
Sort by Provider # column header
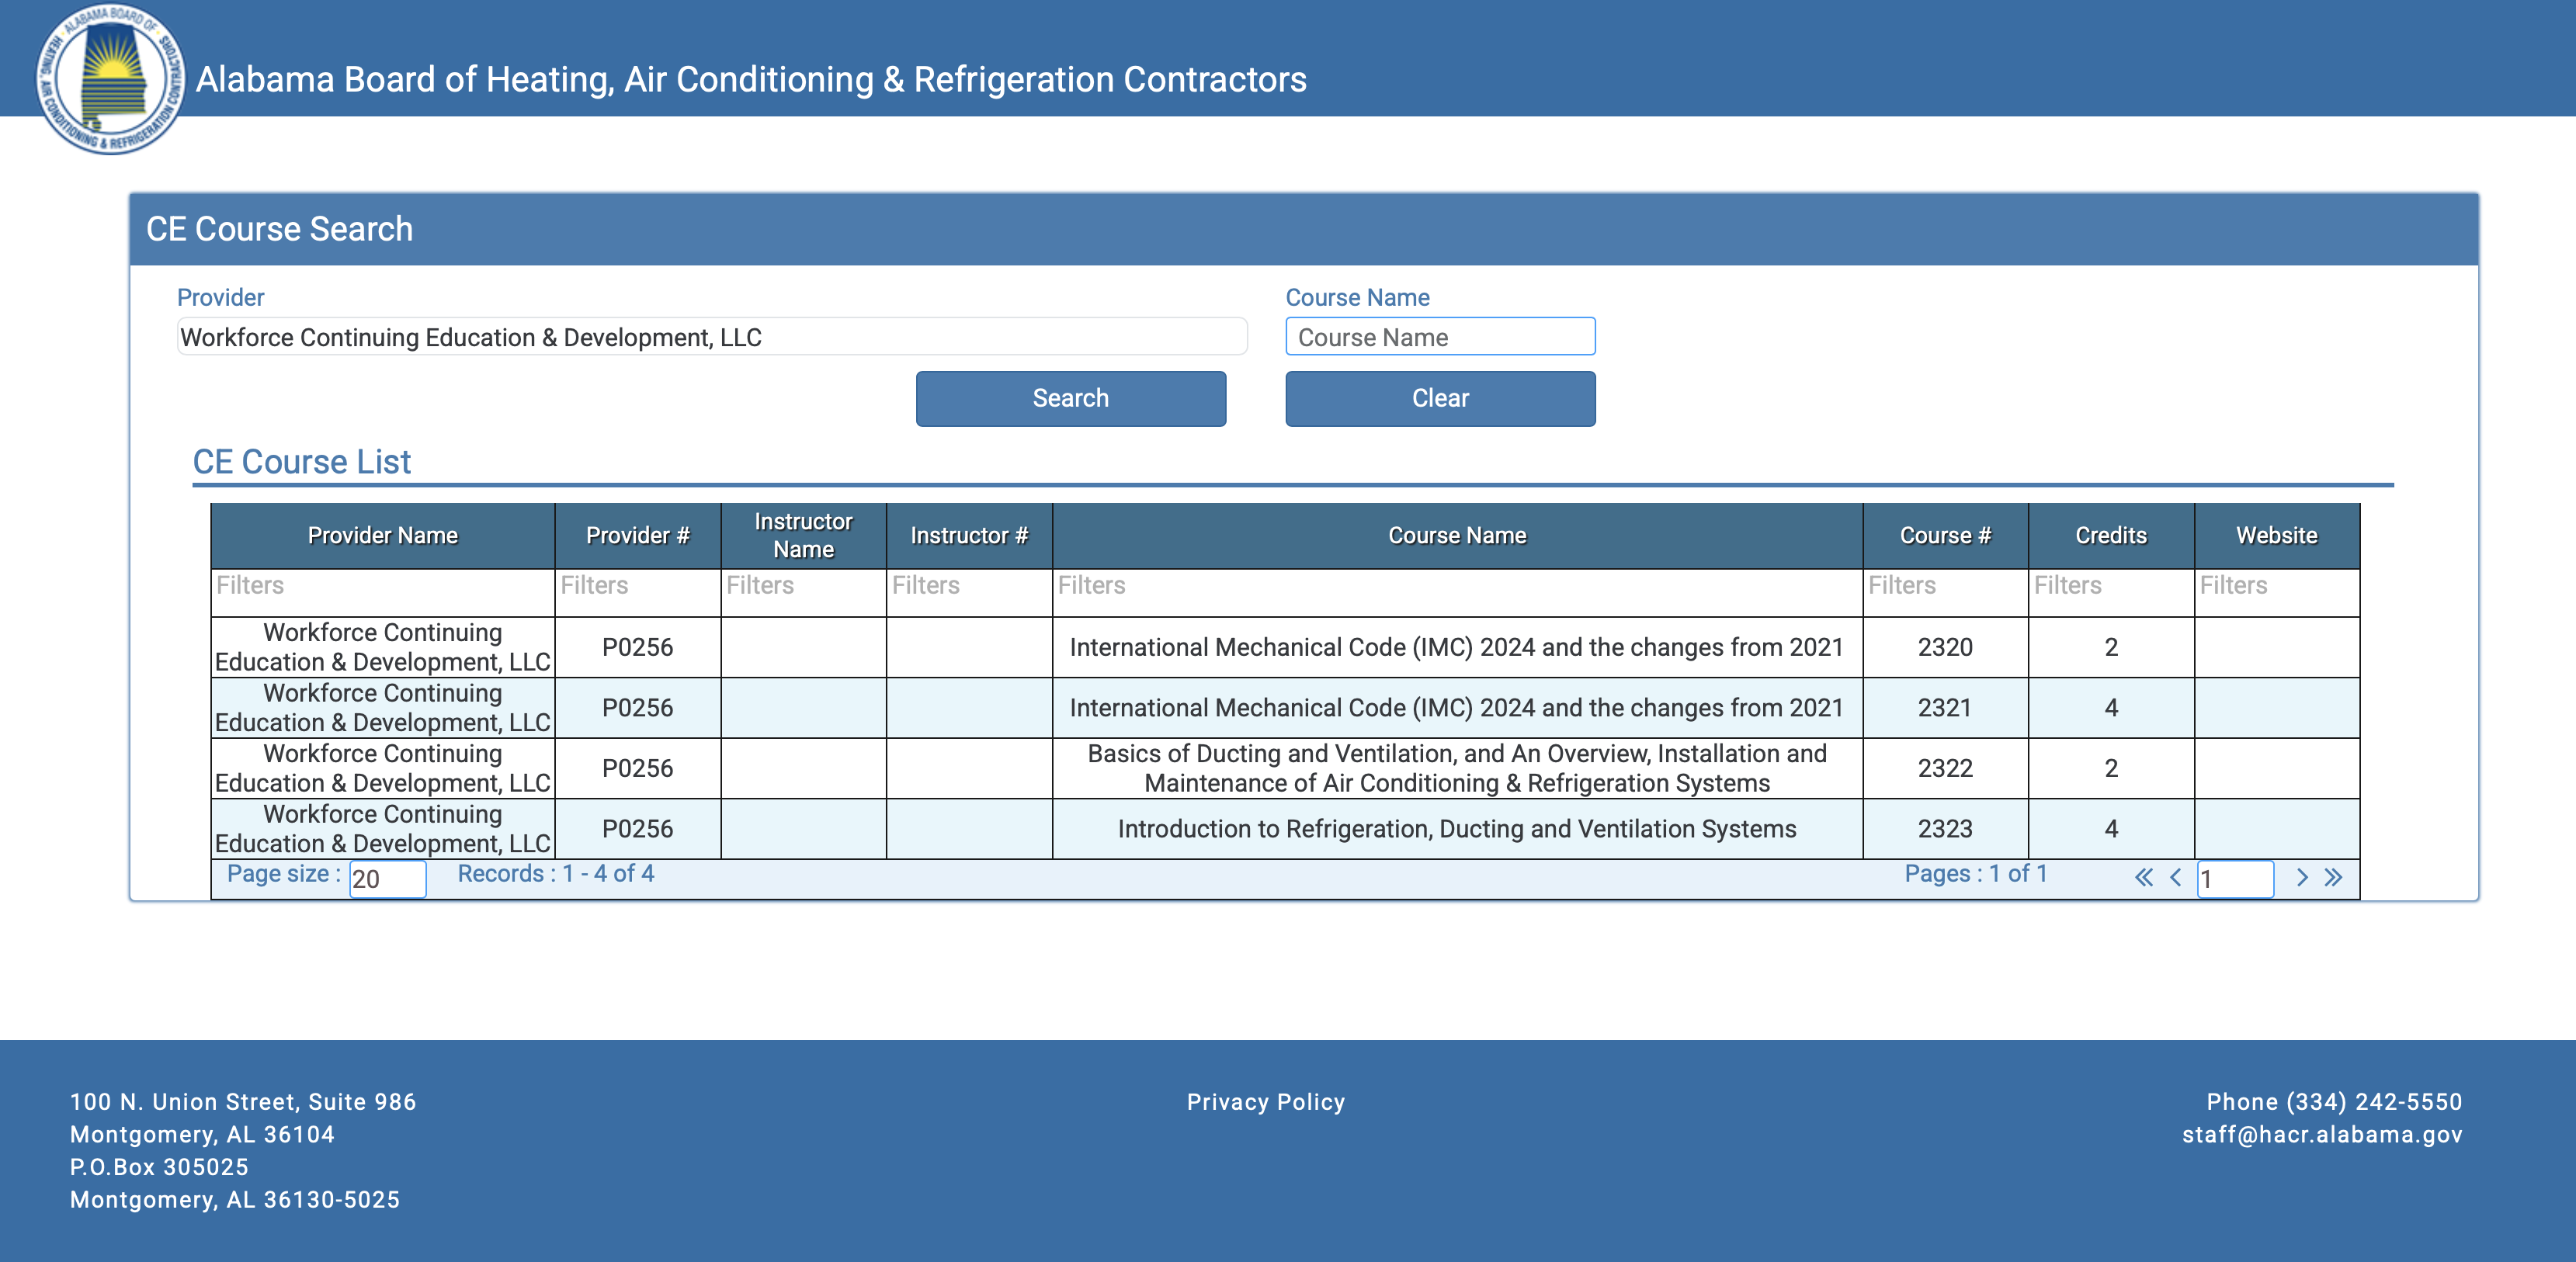pyautogui.click(x=638, y=536)
